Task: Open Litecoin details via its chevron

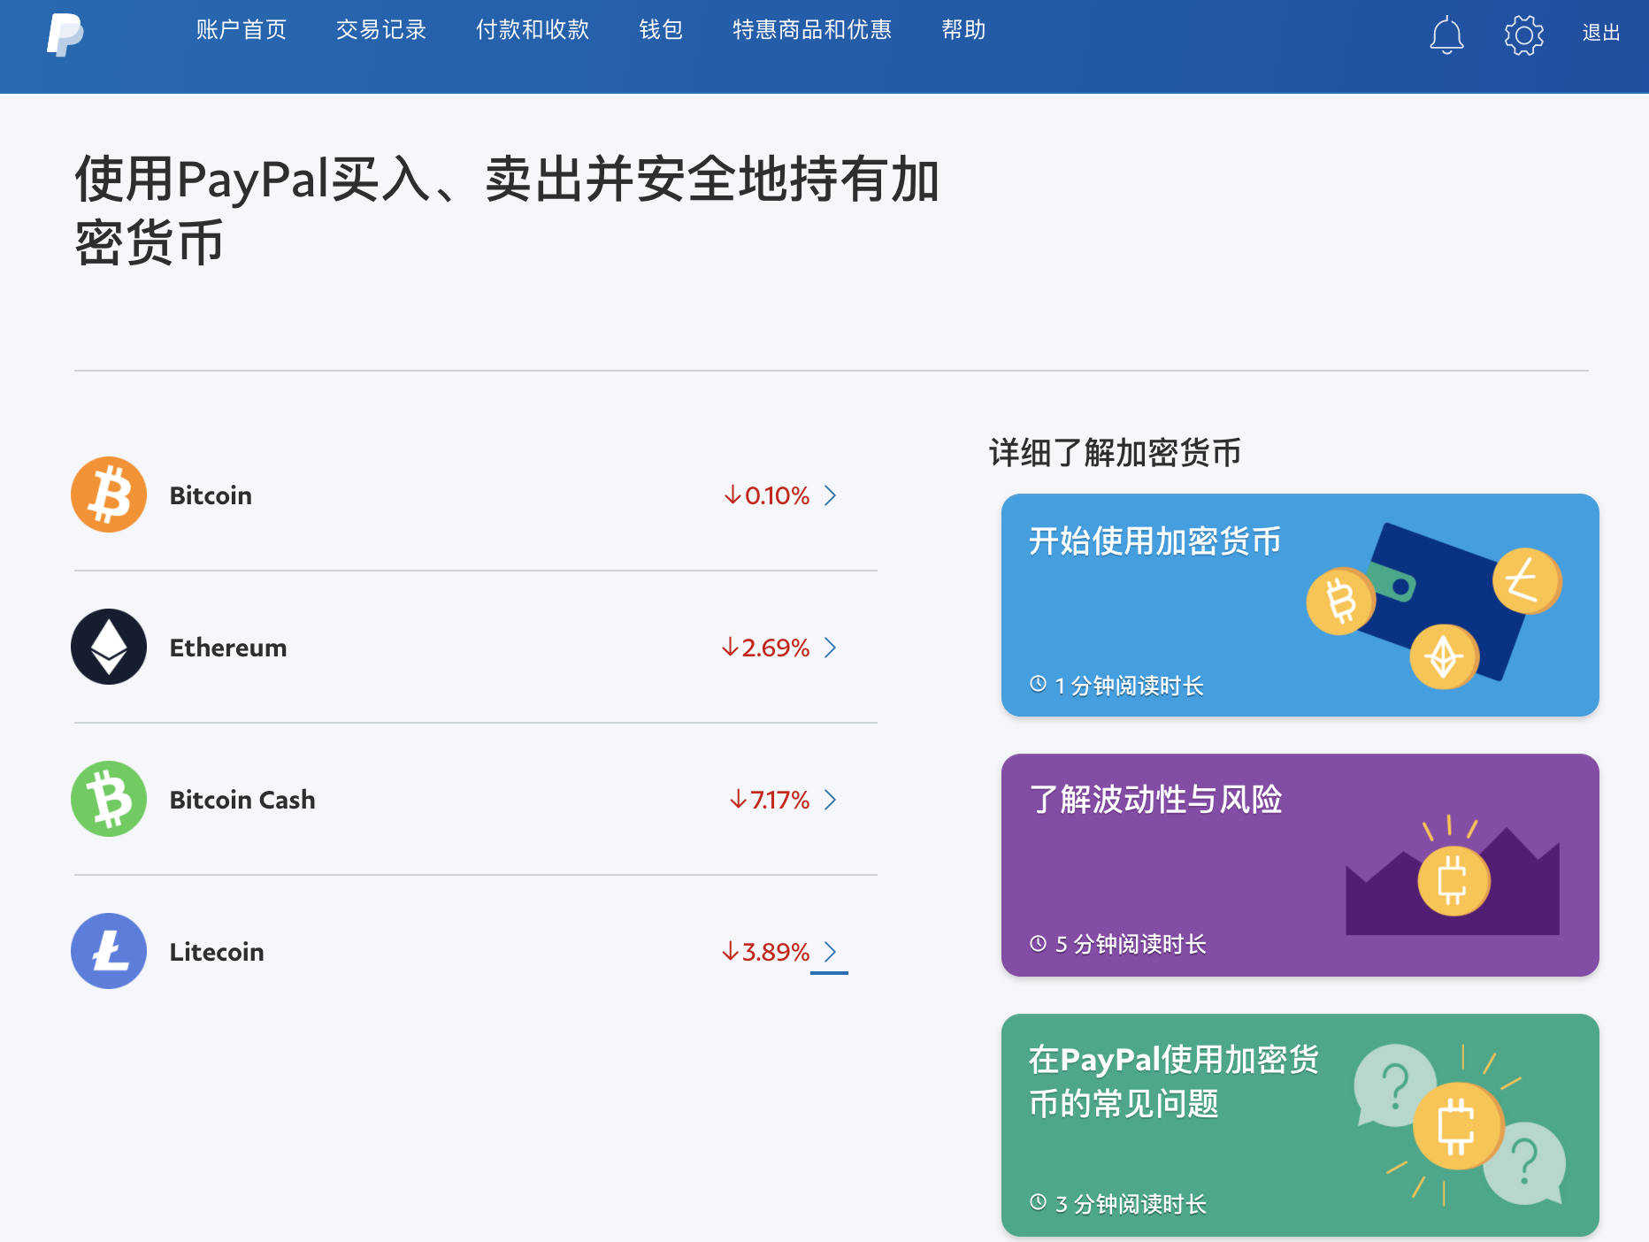Action: [x=830, y=952]
